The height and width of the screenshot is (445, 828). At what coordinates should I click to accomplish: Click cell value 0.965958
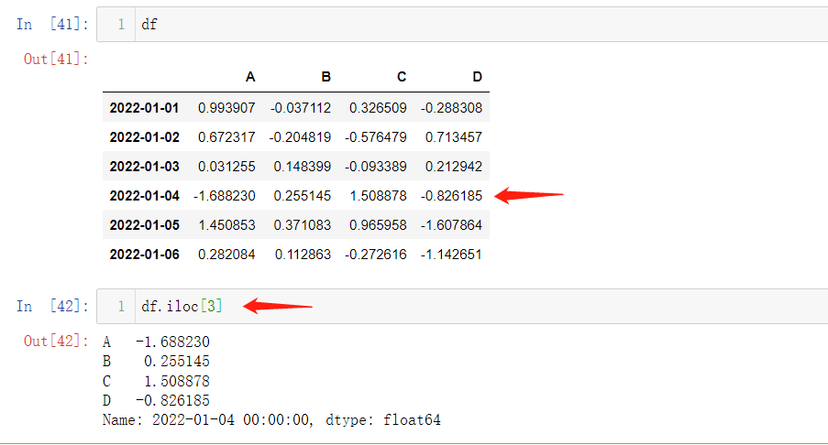[x=378, y=225]
